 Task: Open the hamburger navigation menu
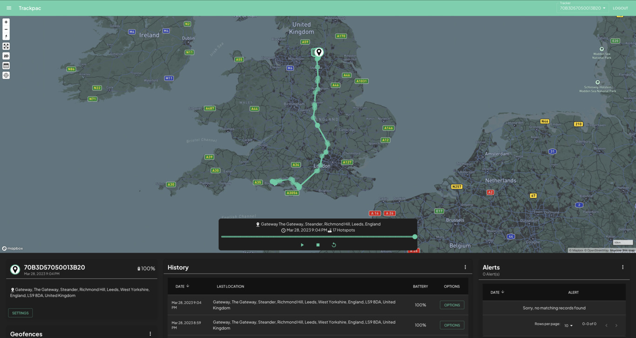coord(9,8)
